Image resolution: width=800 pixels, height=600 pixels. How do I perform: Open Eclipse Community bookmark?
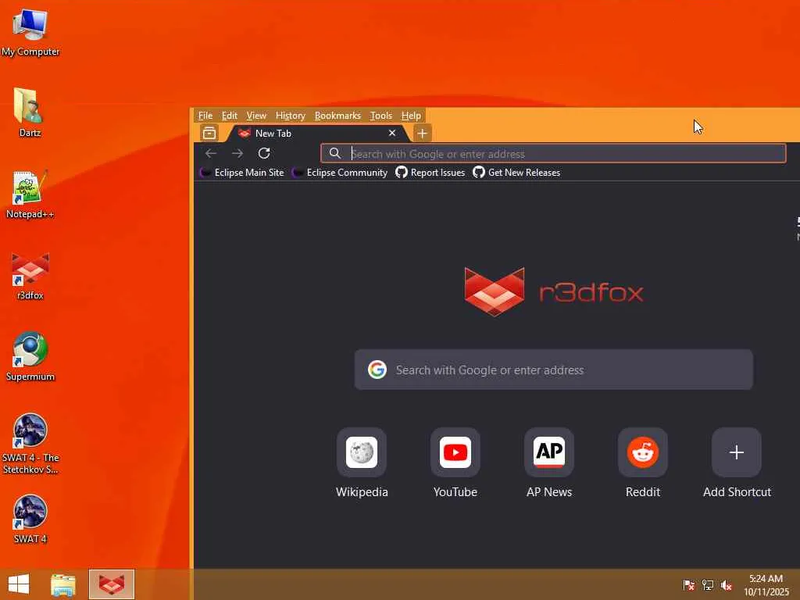tap(340, 173)
